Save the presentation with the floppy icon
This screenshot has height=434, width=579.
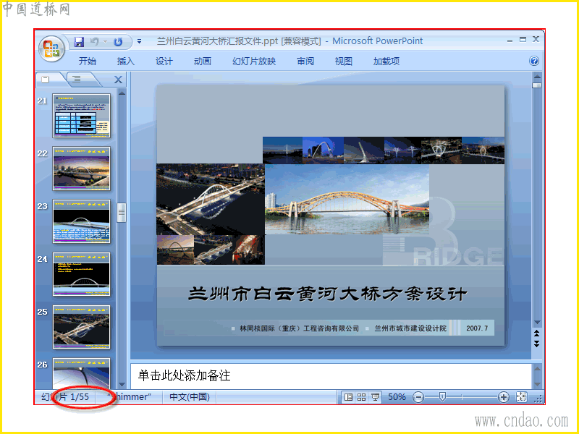tap(79, 42)
